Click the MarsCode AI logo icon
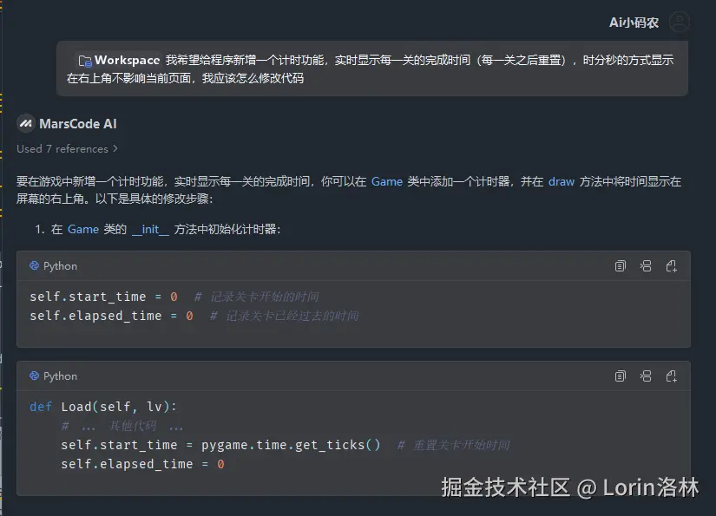 [x=26, y=123]
